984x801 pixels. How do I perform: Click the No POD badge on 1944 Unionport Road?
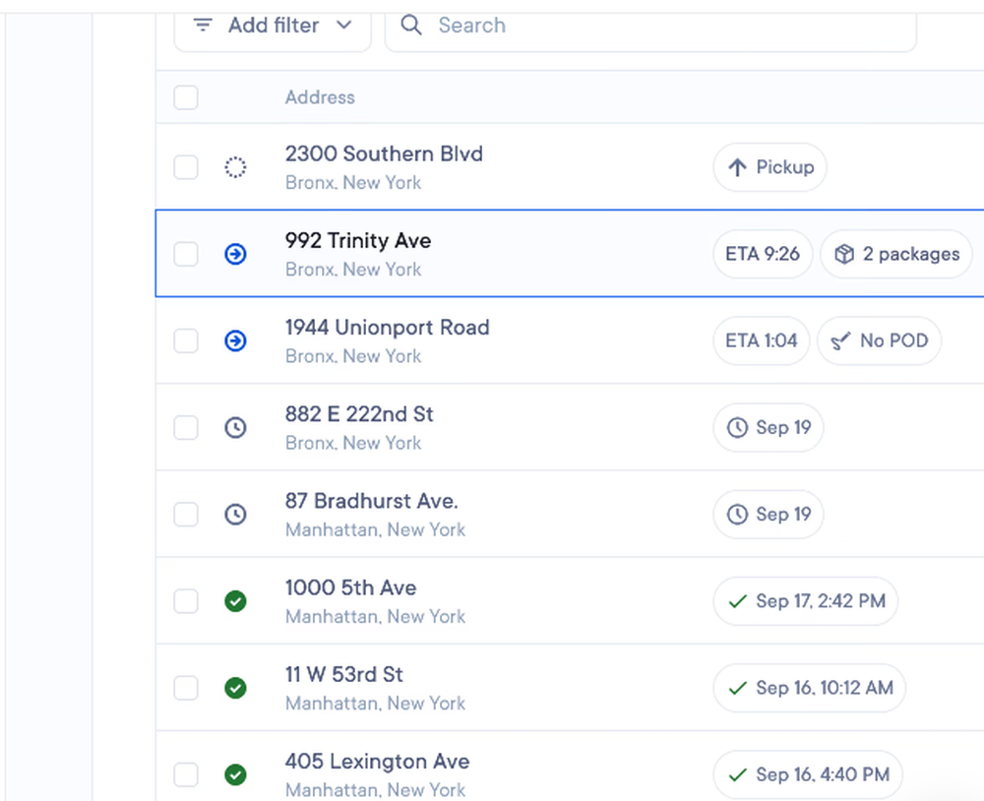tap(879, 340)
